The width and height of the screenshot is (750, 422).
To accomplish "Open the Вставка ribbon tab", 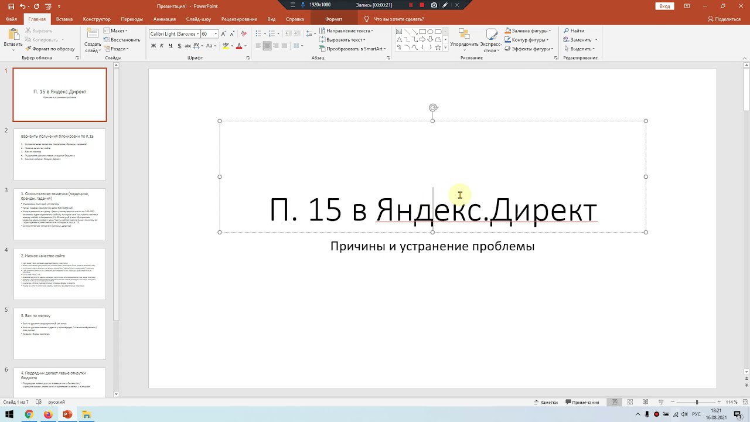I will tap(64, 19).
